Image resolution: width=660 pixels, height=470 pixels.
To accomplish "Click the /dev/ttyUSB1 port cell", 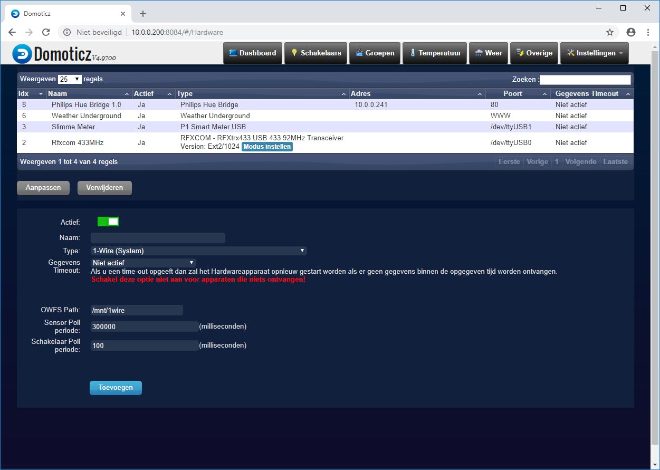I will (511, 127).
